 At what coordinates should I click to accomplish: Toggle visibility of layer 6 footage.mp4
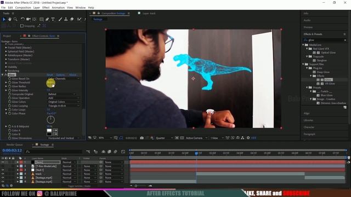[x=3, y=182]
